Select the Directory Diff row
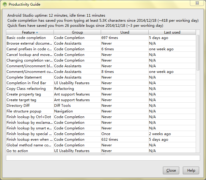The height and width of the screenshot is (180, 206). [x=101, y=106]
